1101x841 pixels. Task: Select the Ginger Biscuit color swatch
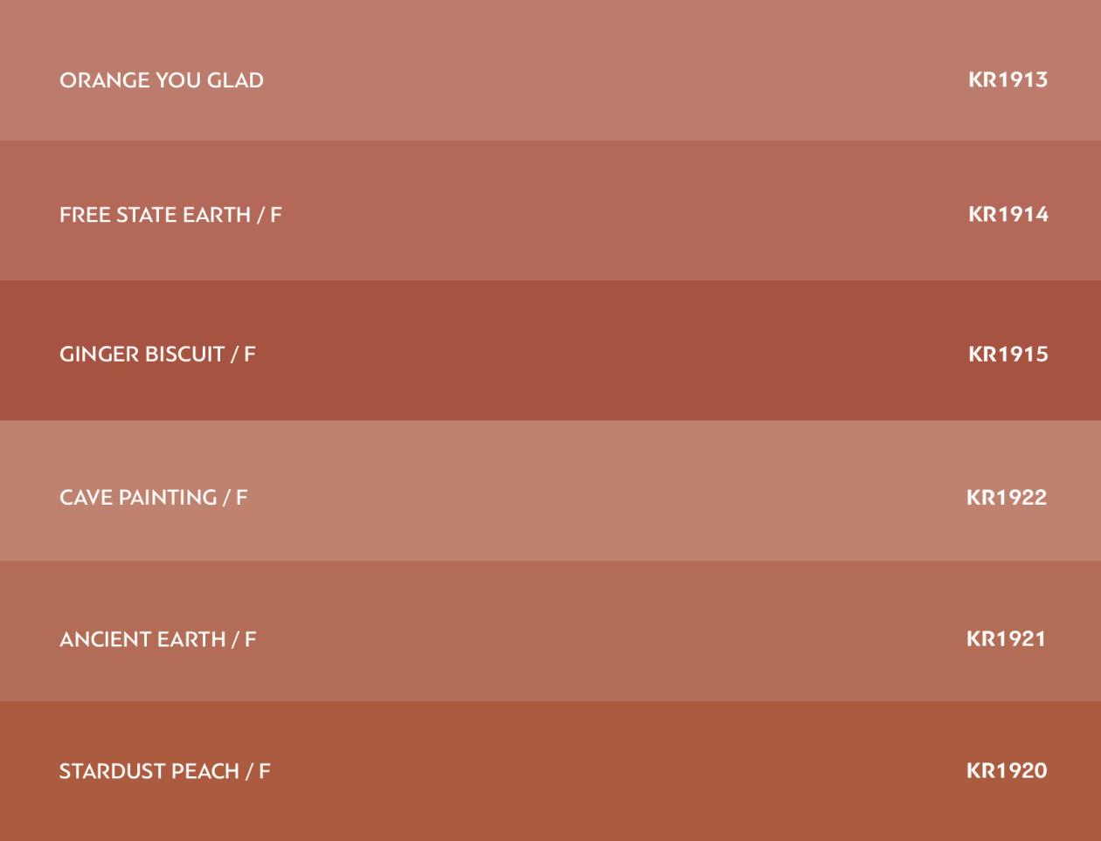coord(550,350)
